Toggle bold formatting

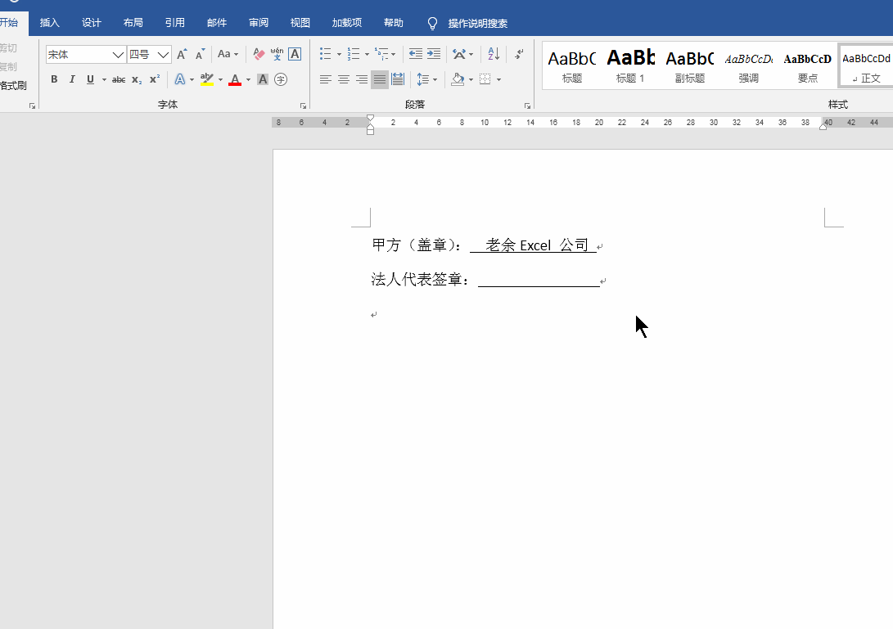[54, 79]
